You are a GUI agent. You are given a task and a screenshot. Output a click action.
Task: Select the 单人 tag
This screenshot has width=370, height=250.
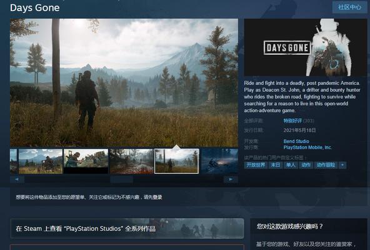click(291, 165)
